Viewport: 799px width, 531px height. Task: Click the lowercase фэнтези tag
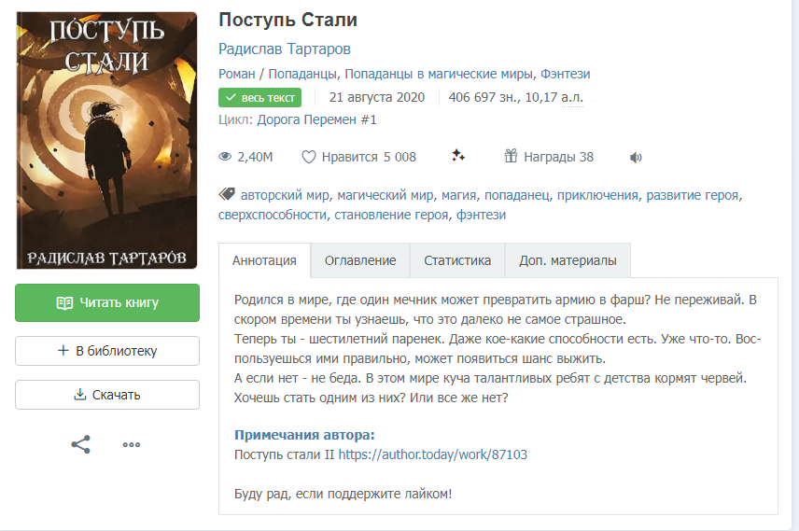click(x=481, y=215)
